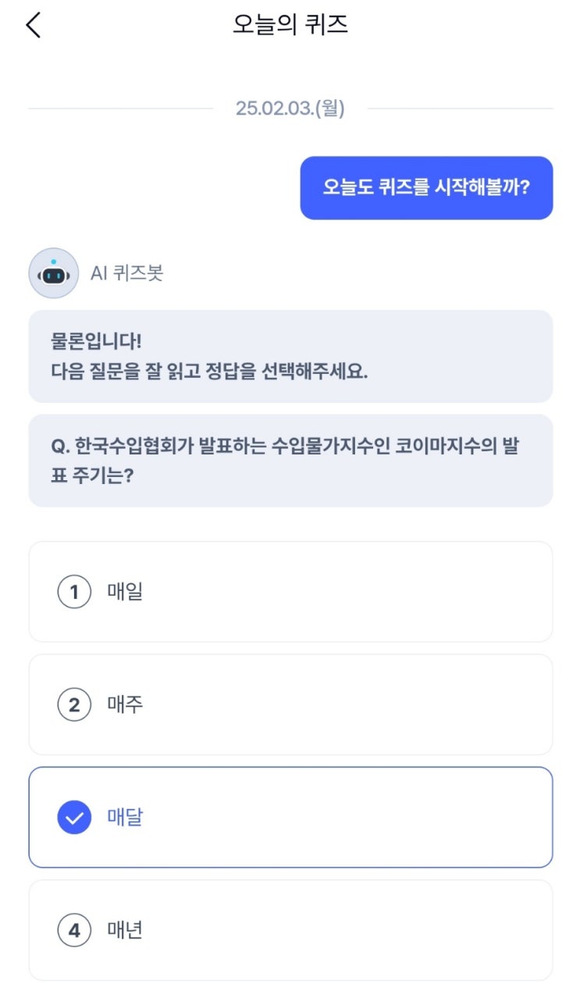Select the 매일 answer label
580x983 pixels.
pyautogui.click(x=124, y=593)
